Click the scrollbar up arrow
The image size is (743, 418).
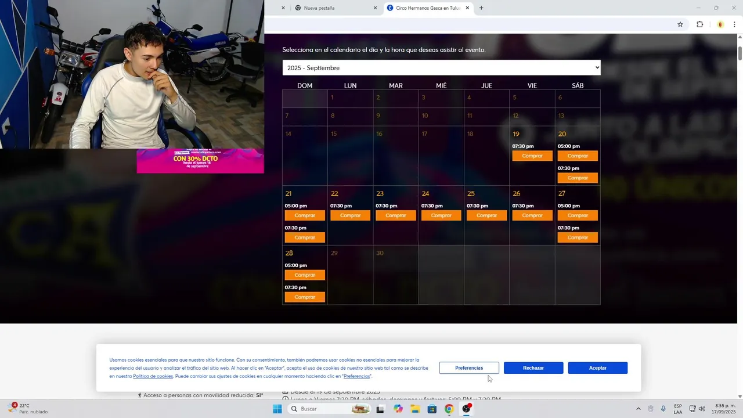coord(740,37)
